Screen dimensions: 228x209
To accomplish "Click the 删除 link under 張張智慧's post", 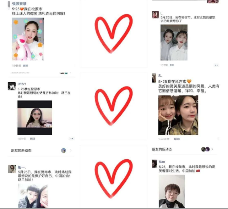I will [x=26, y=66].
